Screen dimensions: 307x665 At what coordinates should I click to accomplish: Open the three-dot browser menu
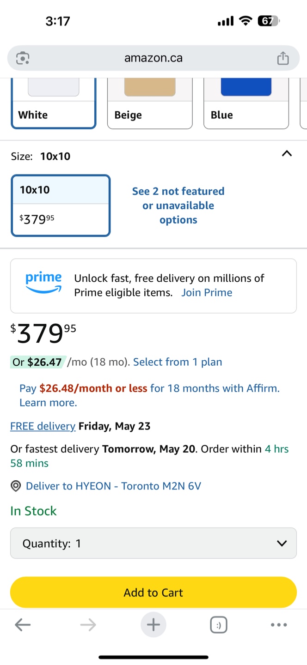(x=279, y=625)
